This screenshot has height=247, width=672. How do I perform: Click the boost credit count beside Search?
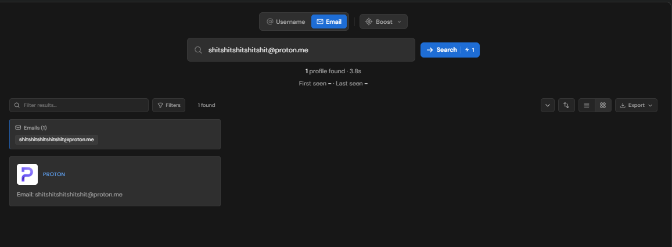click(470, 50)
